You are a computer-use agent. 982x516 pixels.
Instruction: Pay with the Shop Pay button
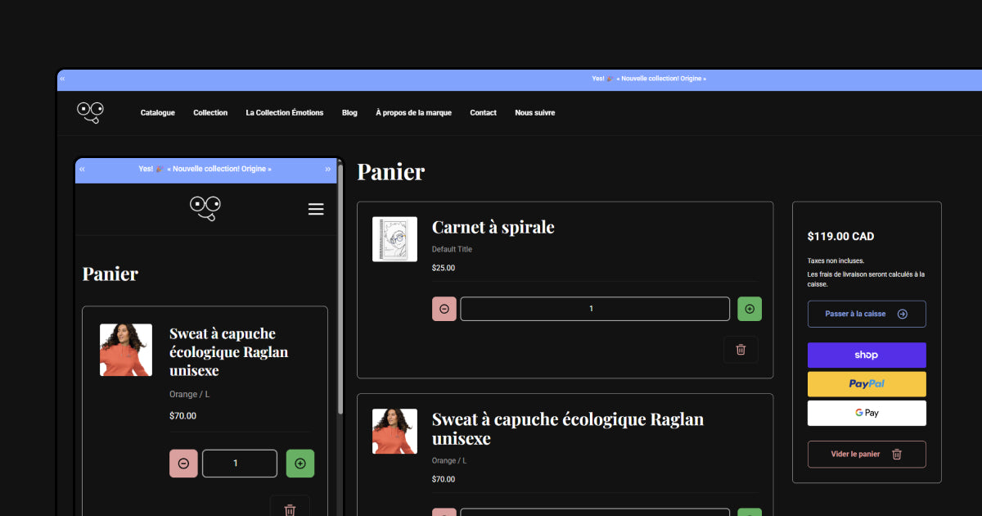pyautogui.click(x=867, y=355)
